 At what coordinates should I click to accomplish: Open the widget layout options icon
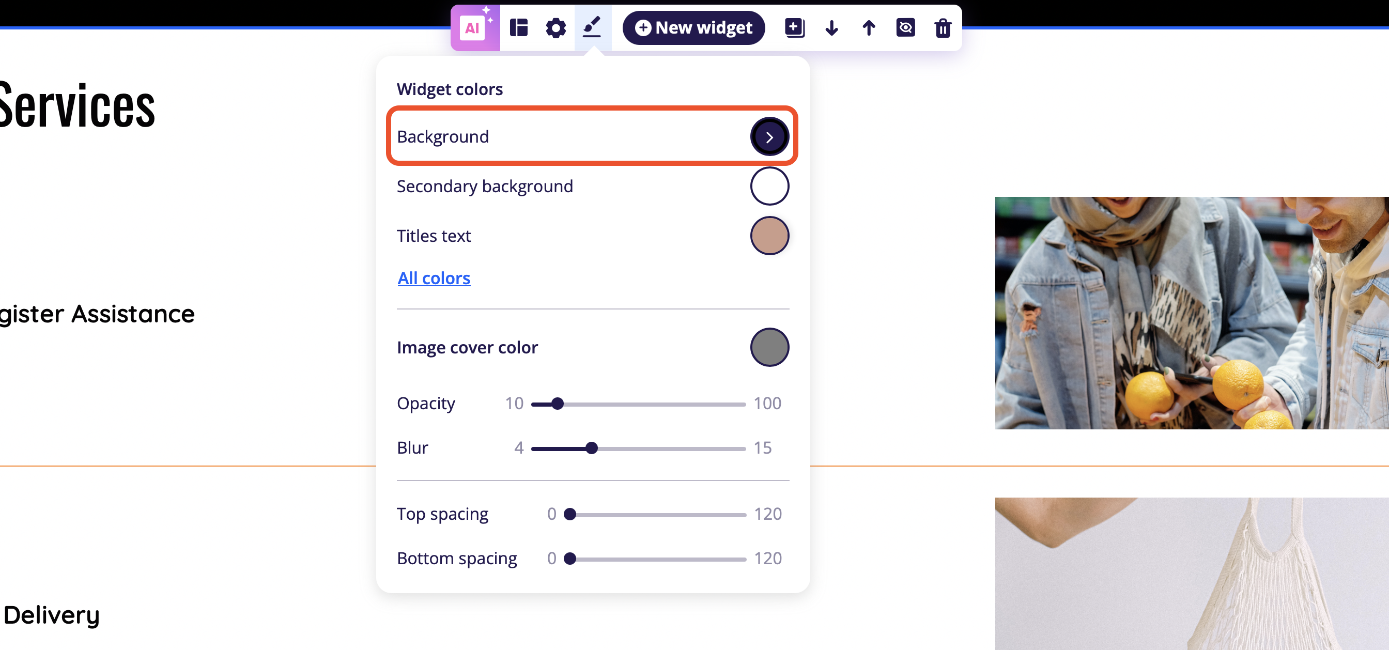coord(519,28)
